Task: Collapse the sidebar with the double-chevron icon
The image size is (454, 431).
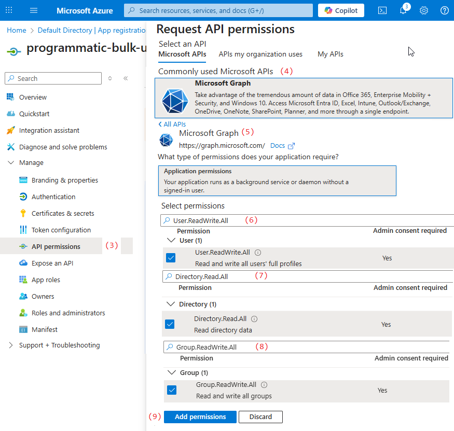Action: pyautogui.click(x=126, y=78)
